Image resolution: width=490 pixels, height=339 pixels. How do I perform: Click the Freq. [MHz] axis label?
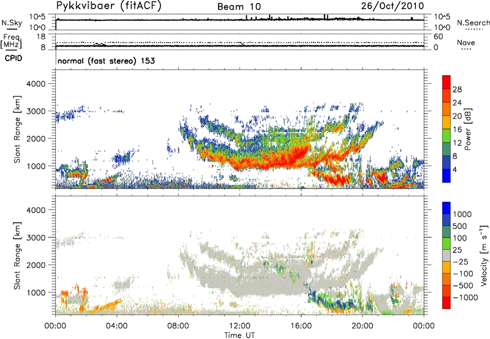tap(11, 42)
